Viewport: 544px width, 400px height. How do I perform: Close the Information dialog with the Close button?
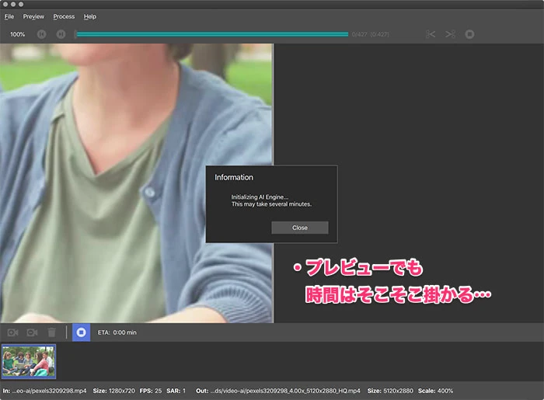click(x=300, y=228)
